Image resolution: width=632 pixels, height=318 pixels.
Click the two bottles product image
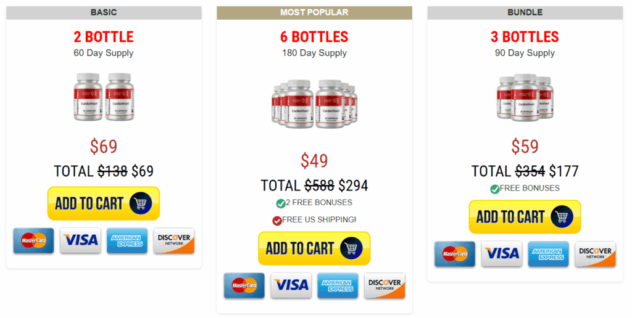click(104, 97)
